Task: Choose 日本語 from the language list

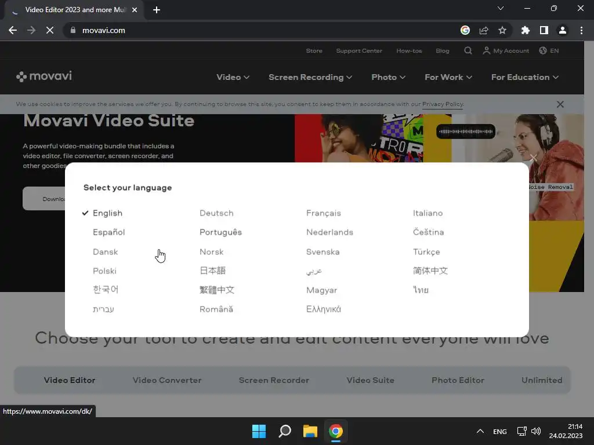Action: pos(212,271)
